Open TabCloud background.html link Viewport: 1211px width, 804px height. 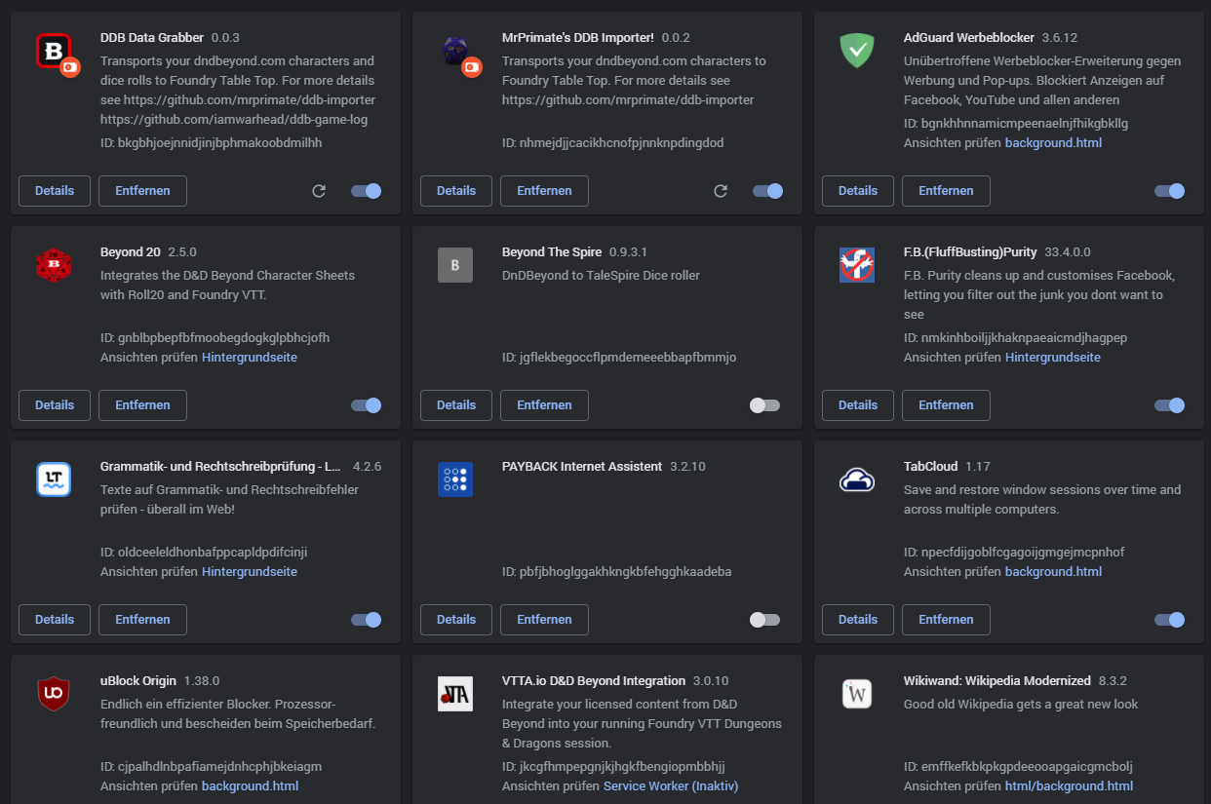[x=1053, y=572]
